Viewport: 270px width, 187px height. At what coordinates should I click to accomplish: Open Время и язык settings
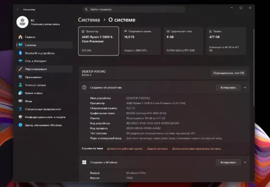coord(44,93)
